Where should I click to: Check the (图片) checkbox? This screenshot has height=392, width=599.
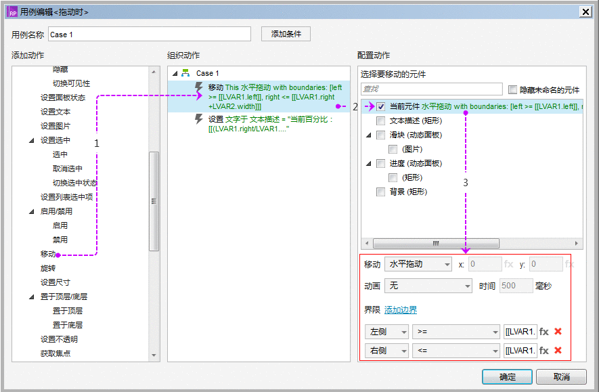393,149
